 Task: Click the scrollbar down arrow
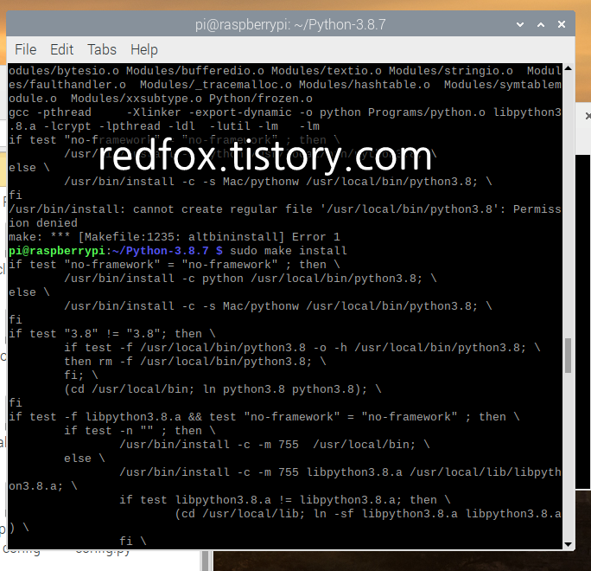(x=568, y=544)
